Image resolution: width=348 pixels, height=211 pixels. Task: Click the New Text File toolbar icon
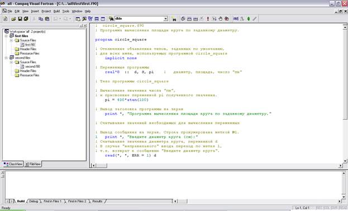tap(6, 19)
